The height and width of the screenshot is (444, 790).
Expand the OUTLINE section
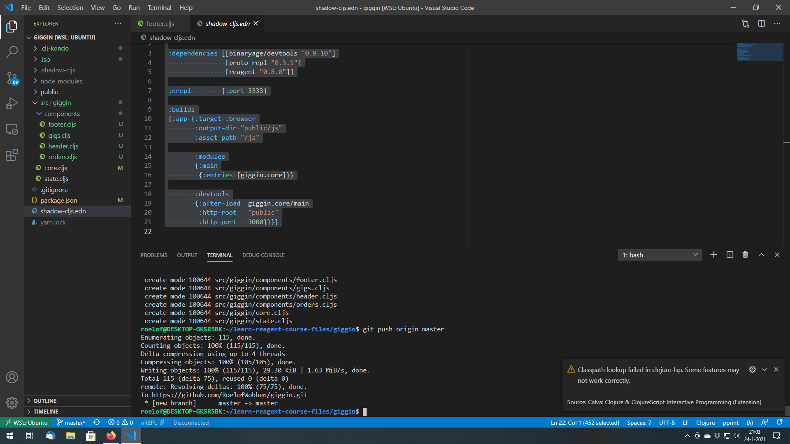click(x=44, y=400)
